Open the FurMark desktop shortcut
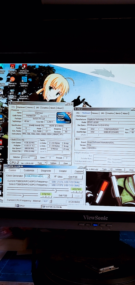The height and width of the screenshot is (285, 135). (12, 69)
